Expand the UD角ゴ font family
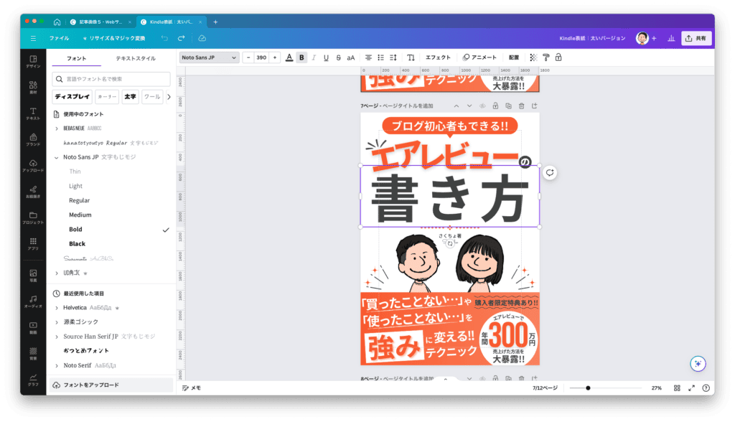The width and height of the screenshot is (735, 422). pyautogui.click(x=57, y=273)
